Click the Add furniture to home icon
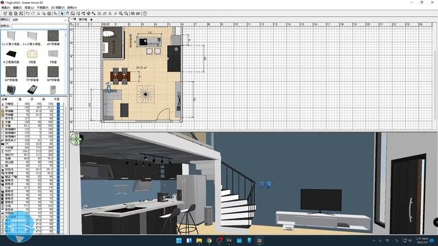The image size is (438, 246). click(x=55, y=14)
